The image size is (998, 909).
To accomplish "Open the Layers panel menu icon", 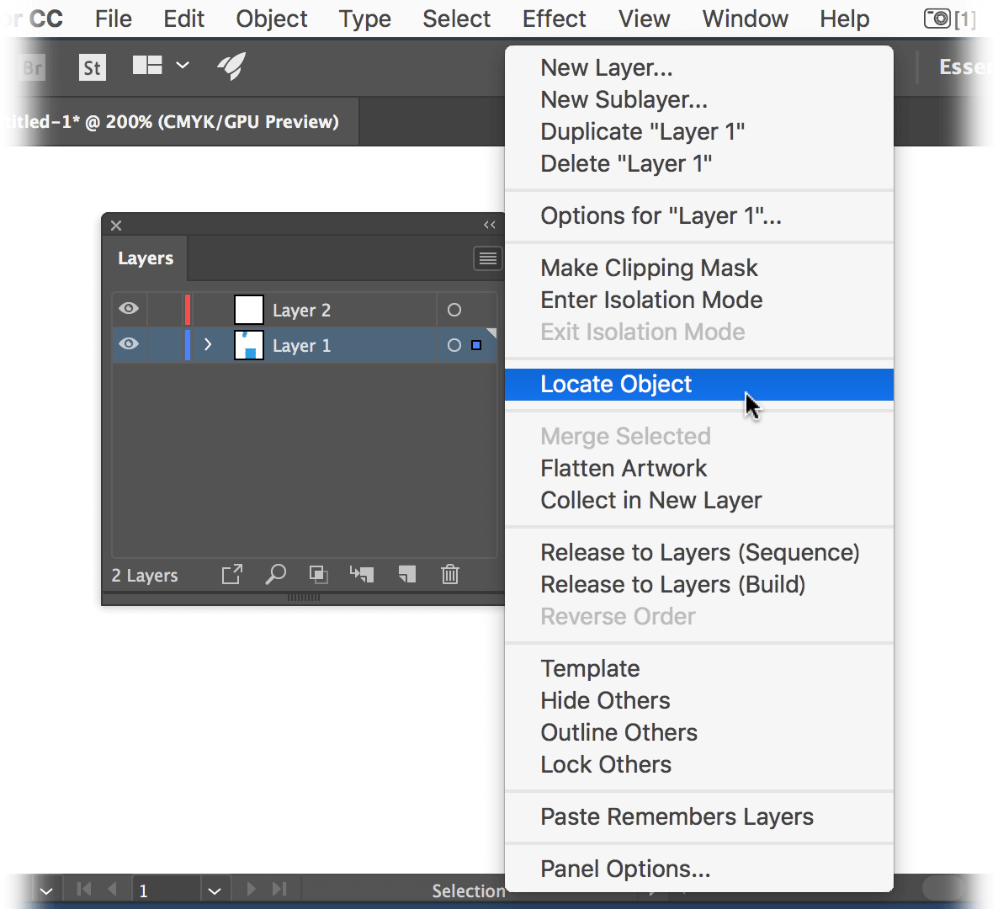I will point(487,258).
